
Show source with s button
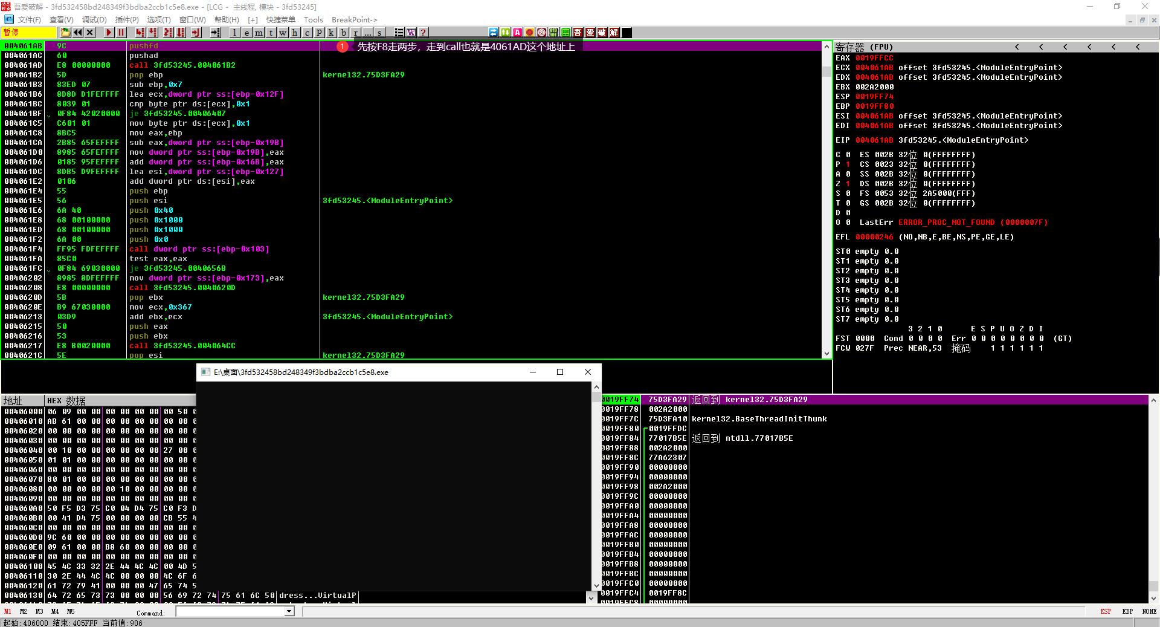coord(379,33)
